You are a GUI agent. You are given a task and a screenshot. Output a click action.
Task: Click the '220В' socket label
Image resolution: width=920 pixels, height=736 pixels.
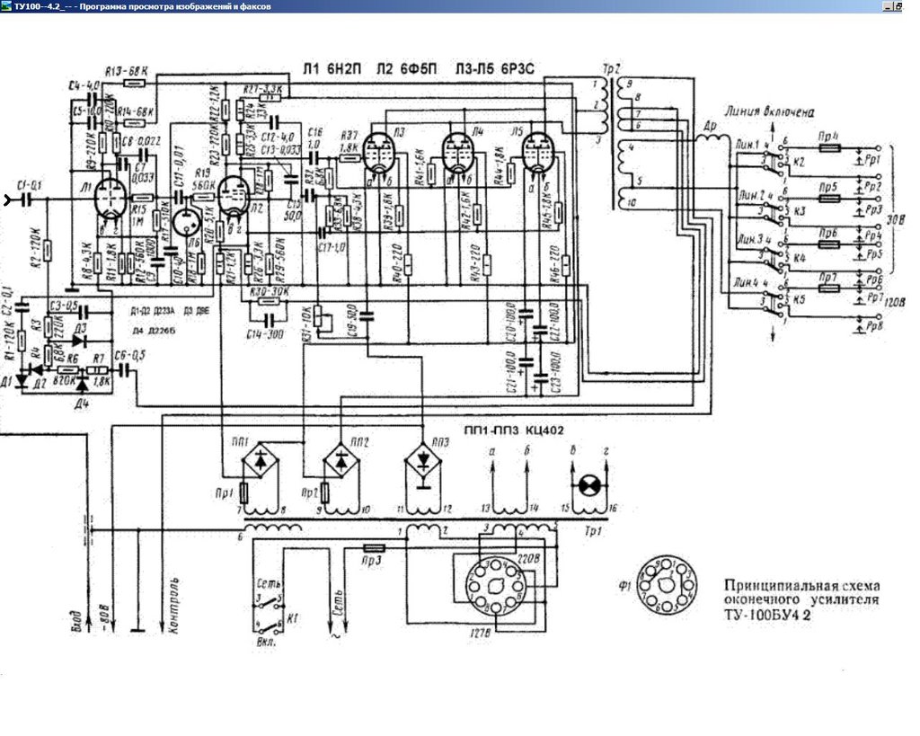528,558
